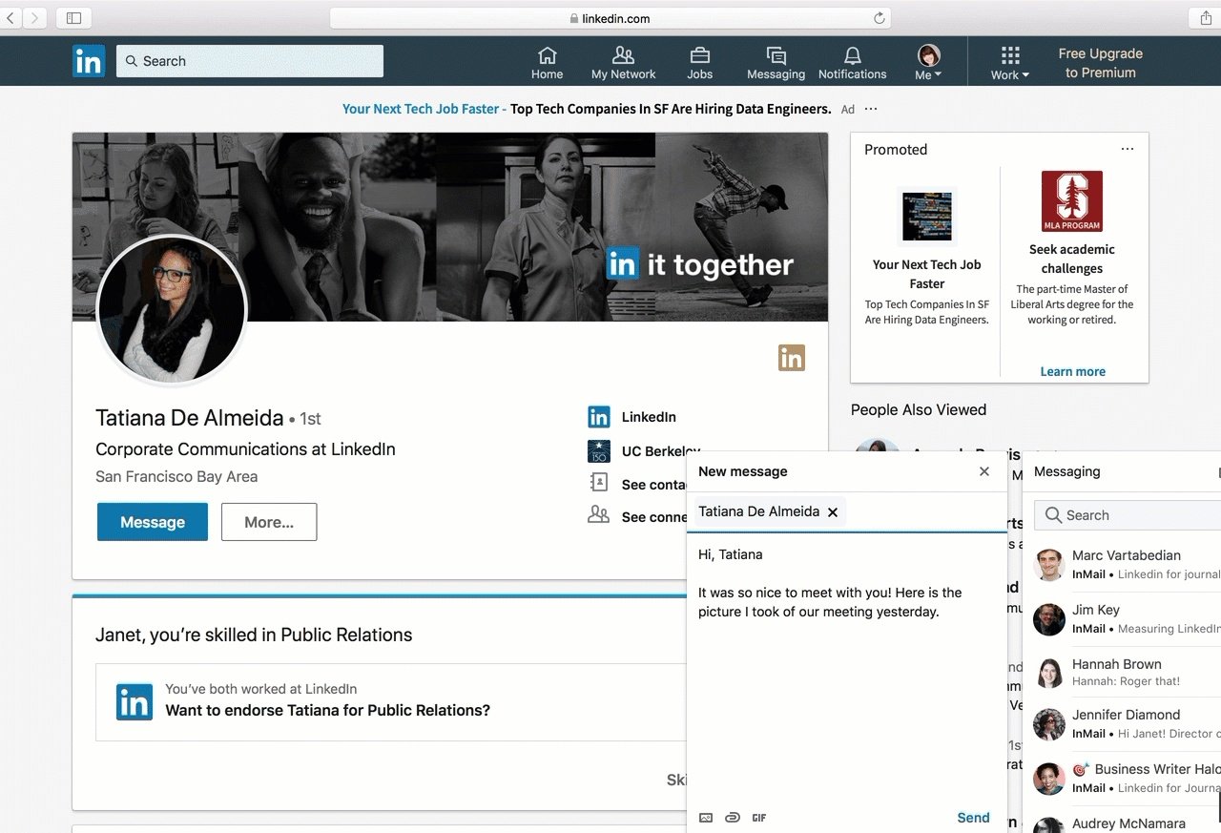
Task: Attach an image to the message
Action: (x=706, y=818)
